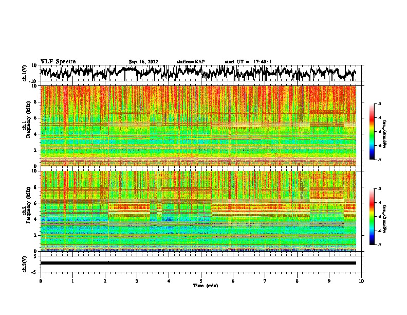Click the ch.2 colorbar log(PSD) unit label

(385, 219)
